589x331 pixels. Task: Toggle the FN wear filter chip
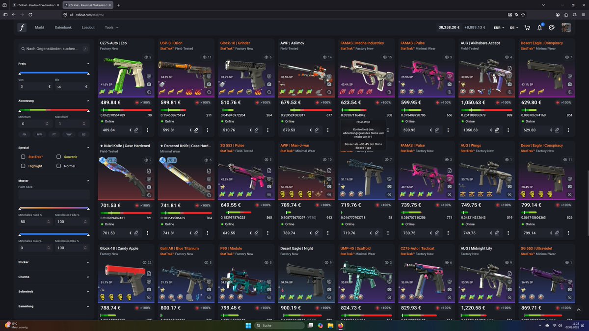(x=25, y=134)
